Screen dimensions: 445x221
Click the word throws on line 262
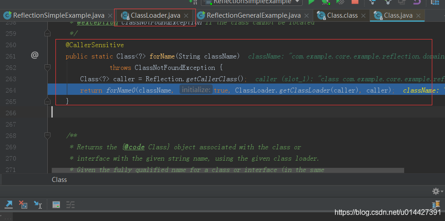[x=120, y=68]
